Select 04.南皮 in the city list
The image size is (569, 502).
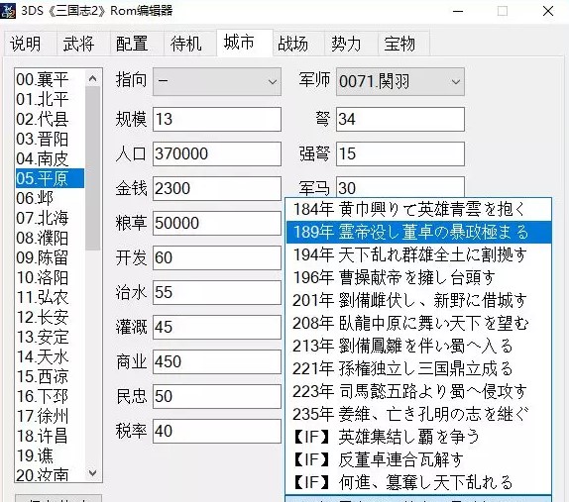click(x=50, y=158)
